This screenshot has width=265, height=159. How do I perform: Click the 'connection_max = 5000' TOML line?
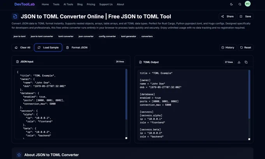(x=155, y=105)
